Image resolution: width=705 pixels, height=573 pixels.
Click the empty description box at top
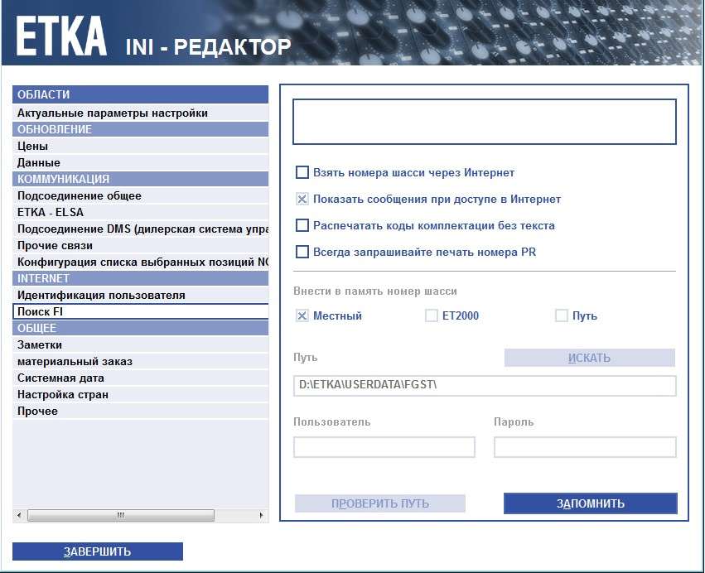click(485, 122)
